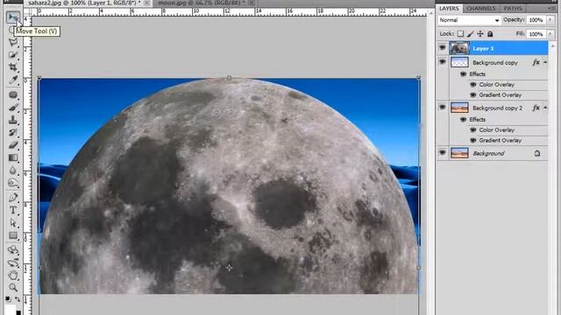Switch to the CHANNELS tab
The height and width of the screenshot is (315, 561).
tap(481, 8)
